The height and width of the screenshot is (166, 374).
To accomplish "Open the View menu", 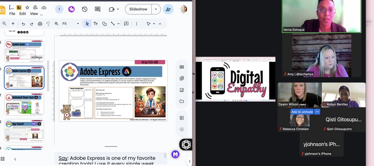I will 34,14.
